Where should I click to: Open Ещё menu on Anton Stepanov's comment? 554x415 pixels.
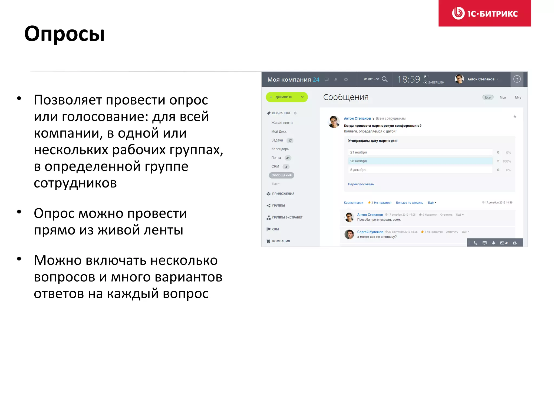[460, 215]
